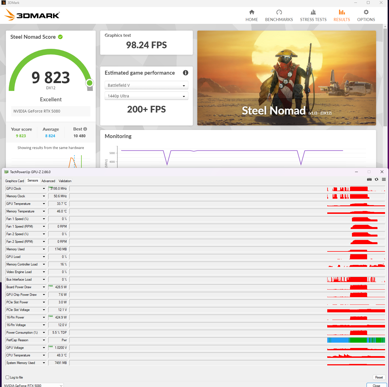The height and width of the screenshot is (387, 389).
Task: Expand the Bus Interface Load sensor dropdown
Action: [44, 280]
